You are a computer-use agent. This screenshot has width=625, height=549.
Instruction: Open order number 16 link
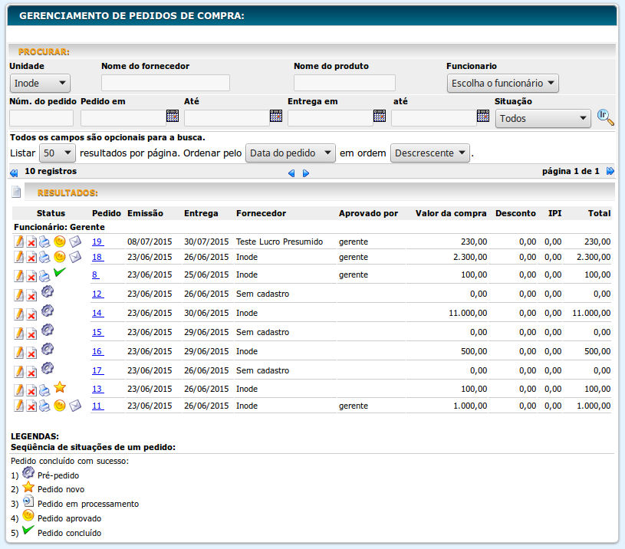click(97, 351)
